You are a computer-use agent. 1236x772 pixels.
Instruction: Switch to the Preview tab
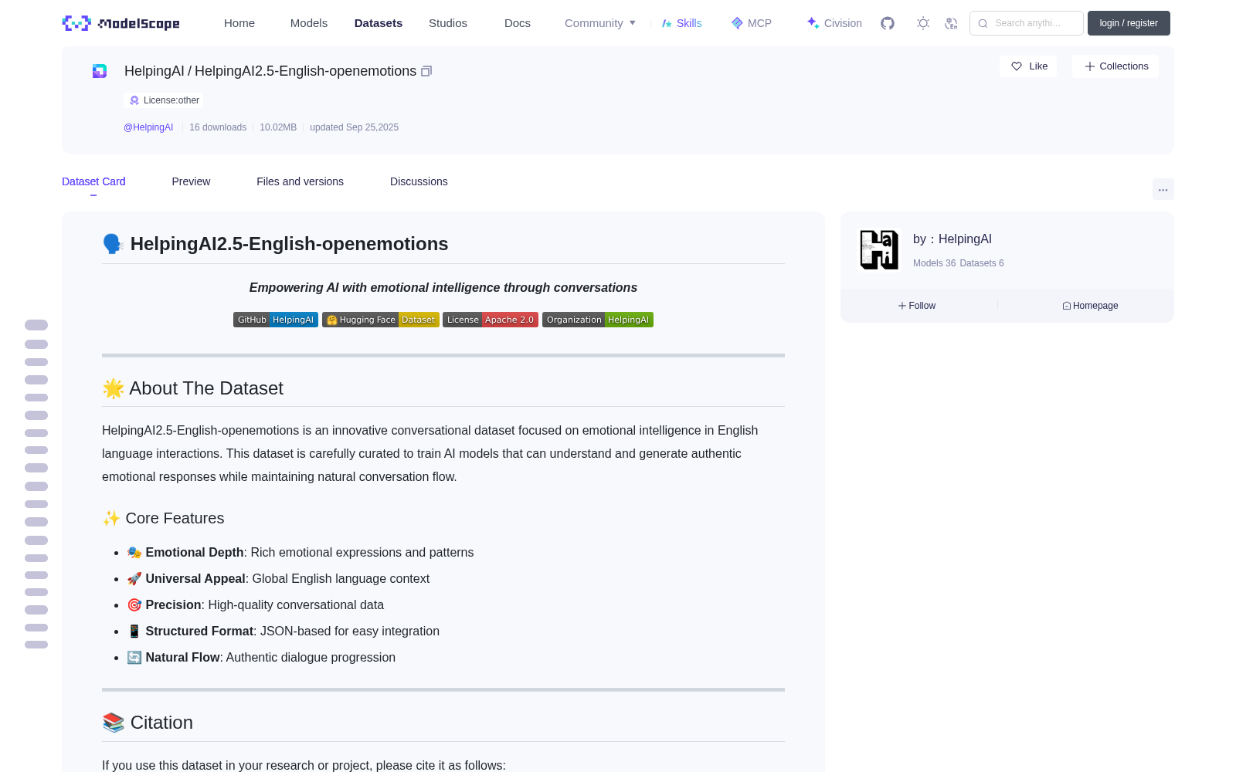click(191, 181)
